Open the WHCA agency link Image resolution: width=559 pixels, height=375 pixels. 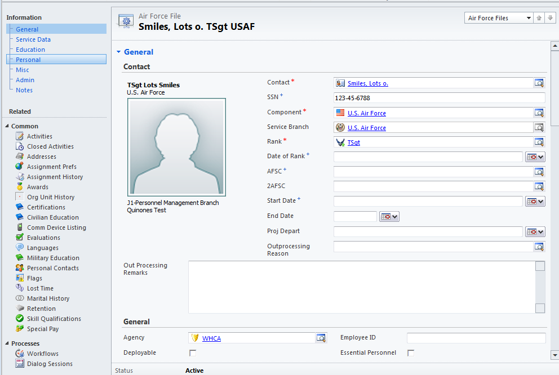(x=211, y=338)
